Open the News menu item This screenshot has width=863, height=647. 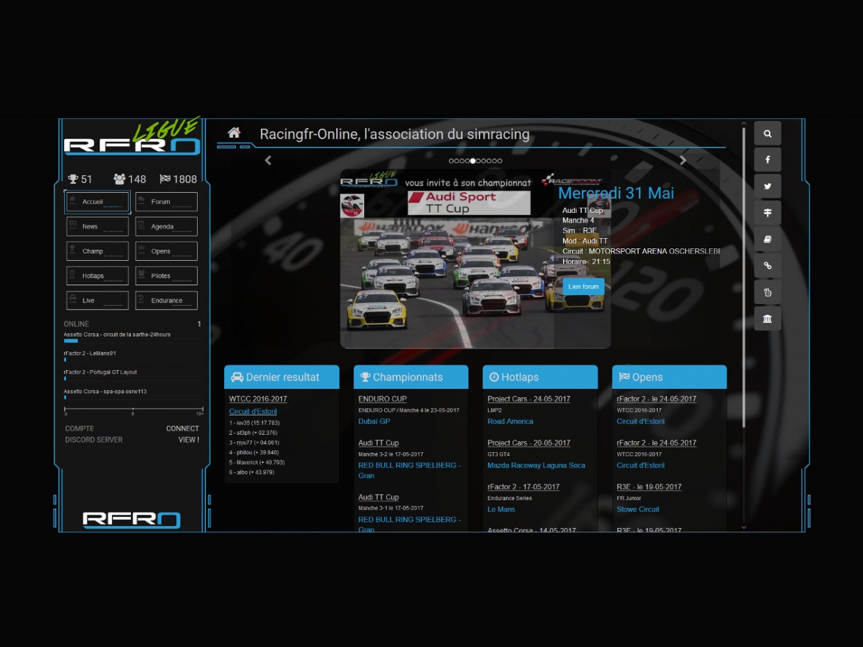(97, 226)
